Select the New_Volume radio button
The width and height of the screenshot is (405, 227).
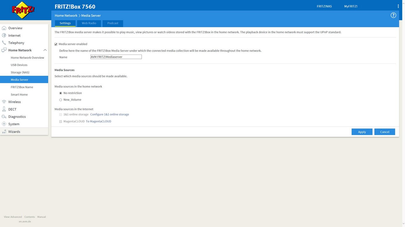pyautogui.click(x=61, y=100)
